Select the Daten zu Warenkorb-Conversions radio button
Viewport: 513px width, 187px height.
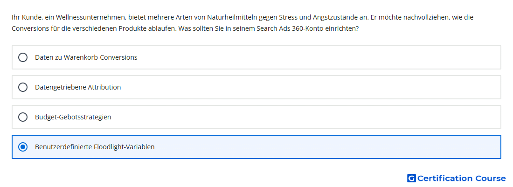tap(23, 57)
